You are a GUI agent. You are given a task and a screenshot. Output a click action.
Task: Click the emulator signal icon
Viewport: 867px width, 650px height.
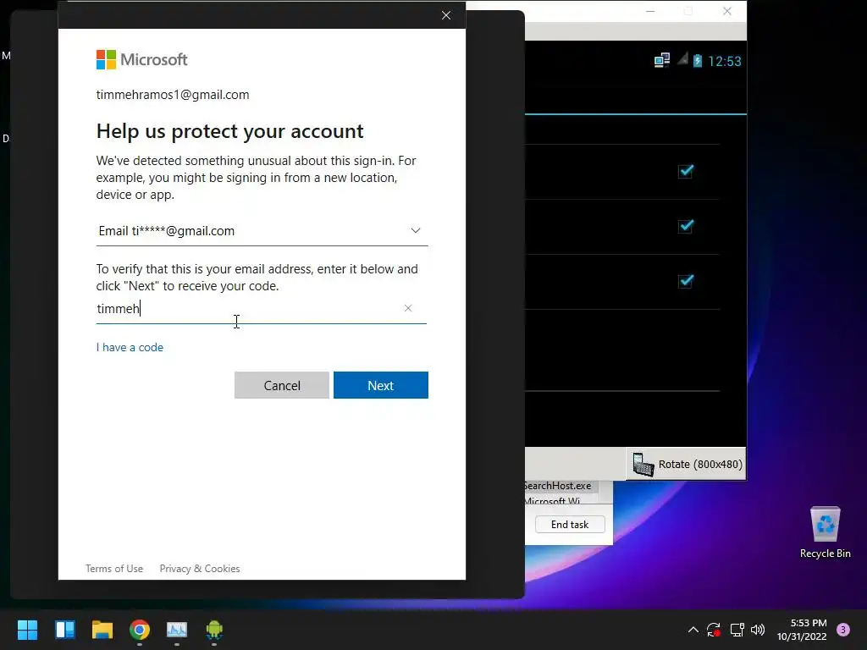coord(683,58)
